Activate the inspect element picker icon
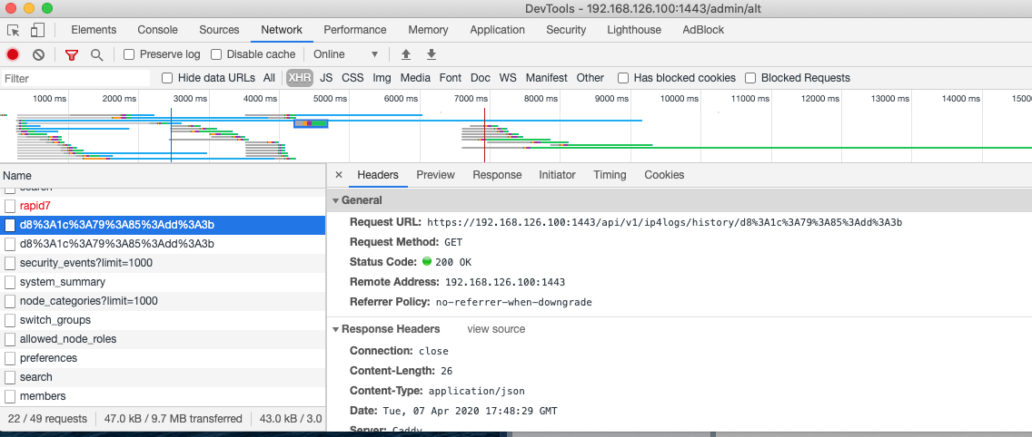Screen dimensions: 1032x437 pyautogui.click(x=13, y=30)
